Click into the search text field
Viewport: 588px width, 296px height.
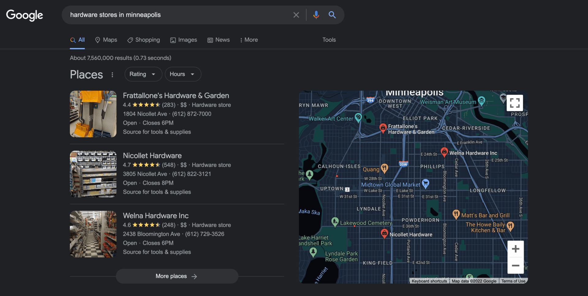(x=178, y=15)
